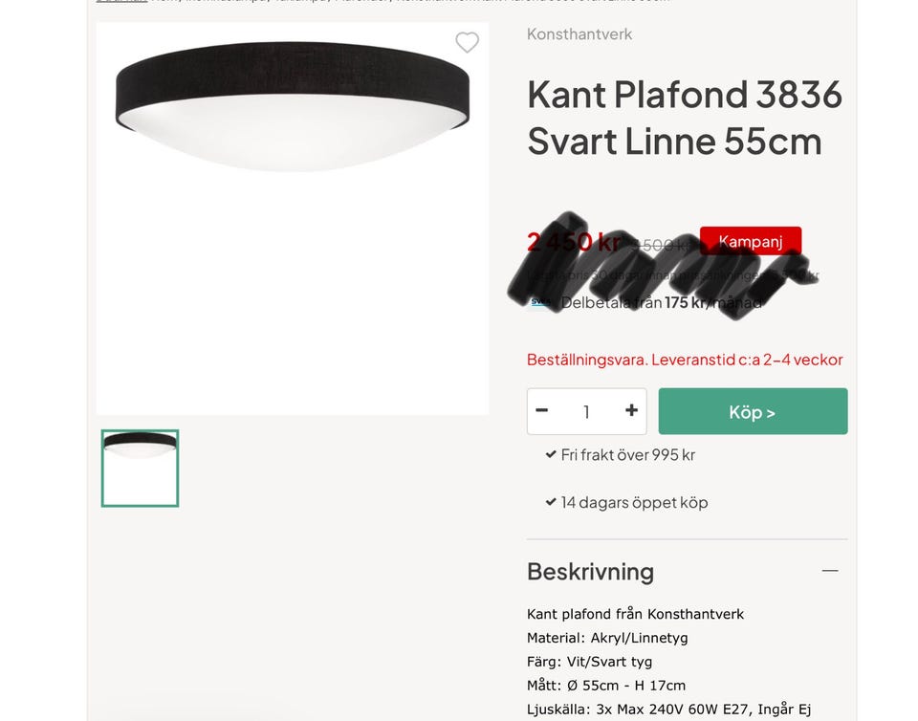
Task: Decrease quantity with the minus button
Action: tap(541, 411)
